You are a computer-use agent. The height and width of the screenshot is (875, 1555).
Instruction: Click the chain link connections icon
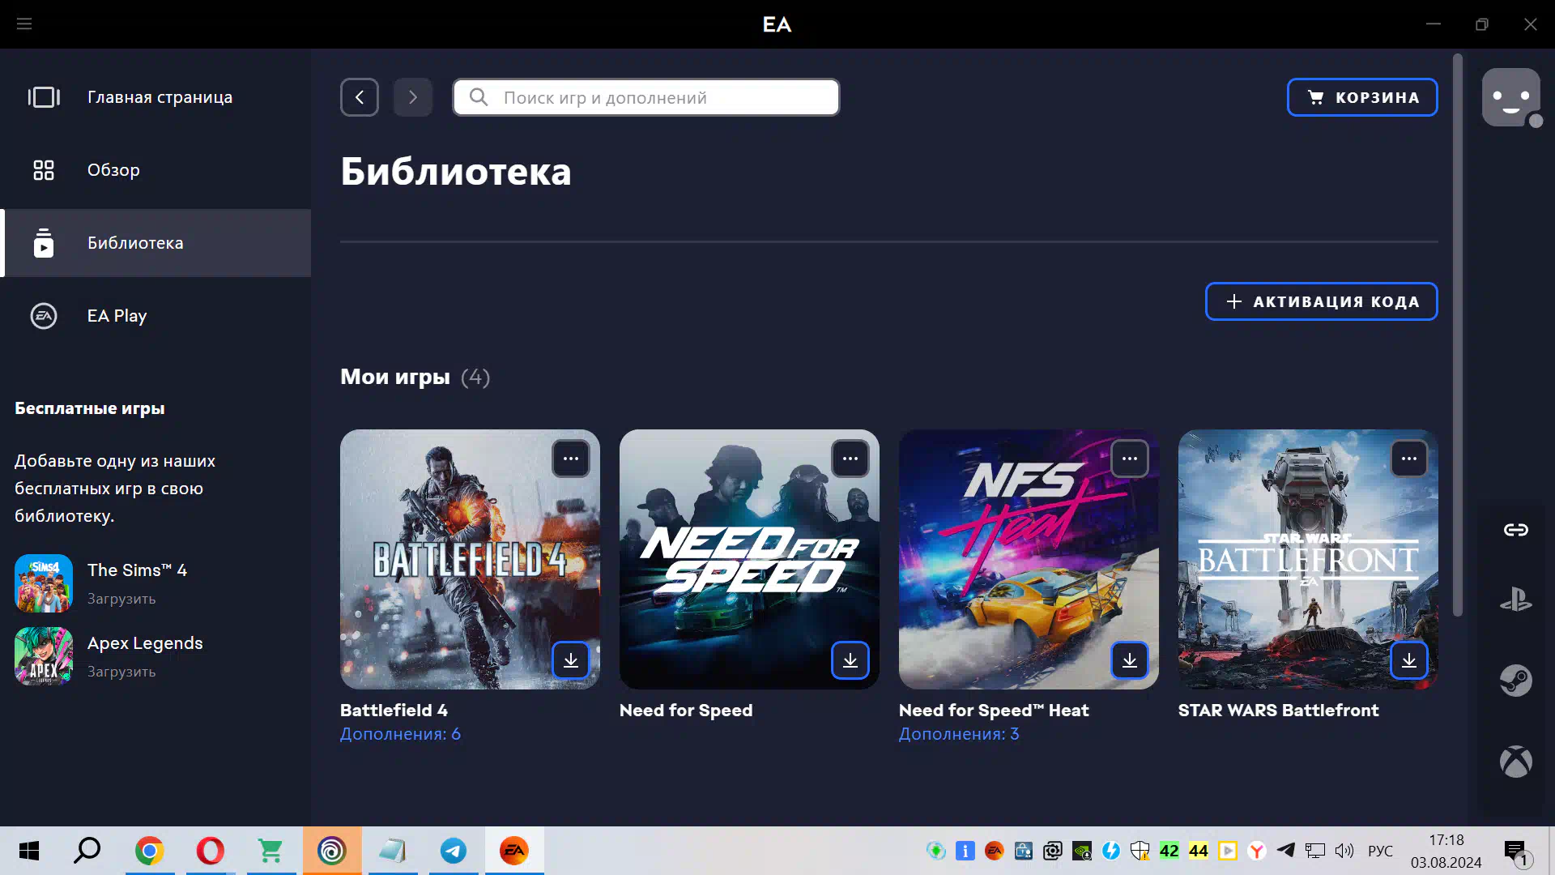[x=1515, y=530]
